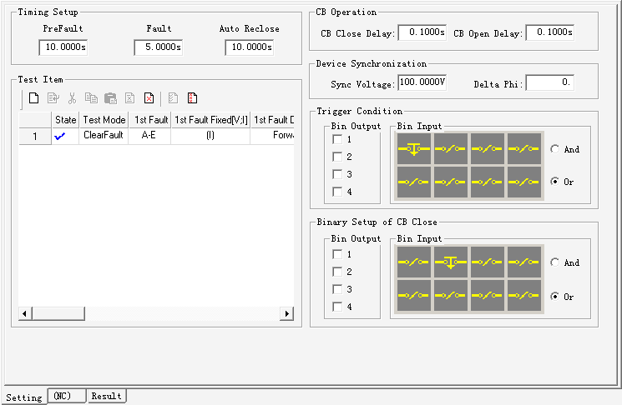
Task: Toggle Trigger Condition bottom row second bin input
Action: (x=450, y=182)
